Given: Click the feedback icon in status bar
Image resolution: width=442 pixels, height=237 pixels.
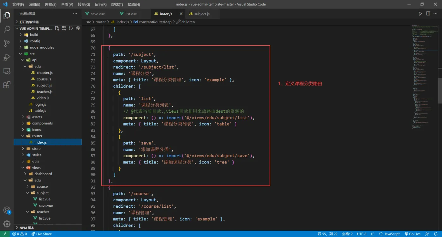Looking at the screenshot, I should coord(427,234).
